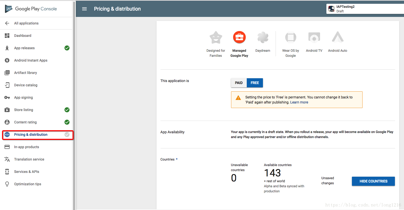Click Content rating green checkmark status
This screenshot has width=404, height=210.
tap(67, 122)
